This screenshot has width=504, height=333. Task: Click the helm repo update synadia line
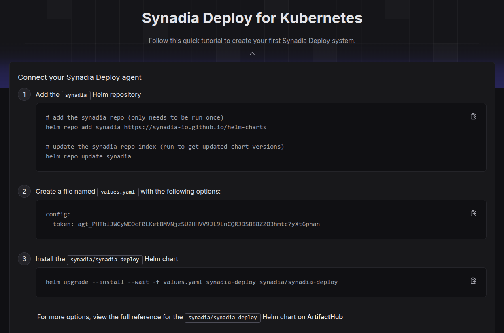(88, 156)
